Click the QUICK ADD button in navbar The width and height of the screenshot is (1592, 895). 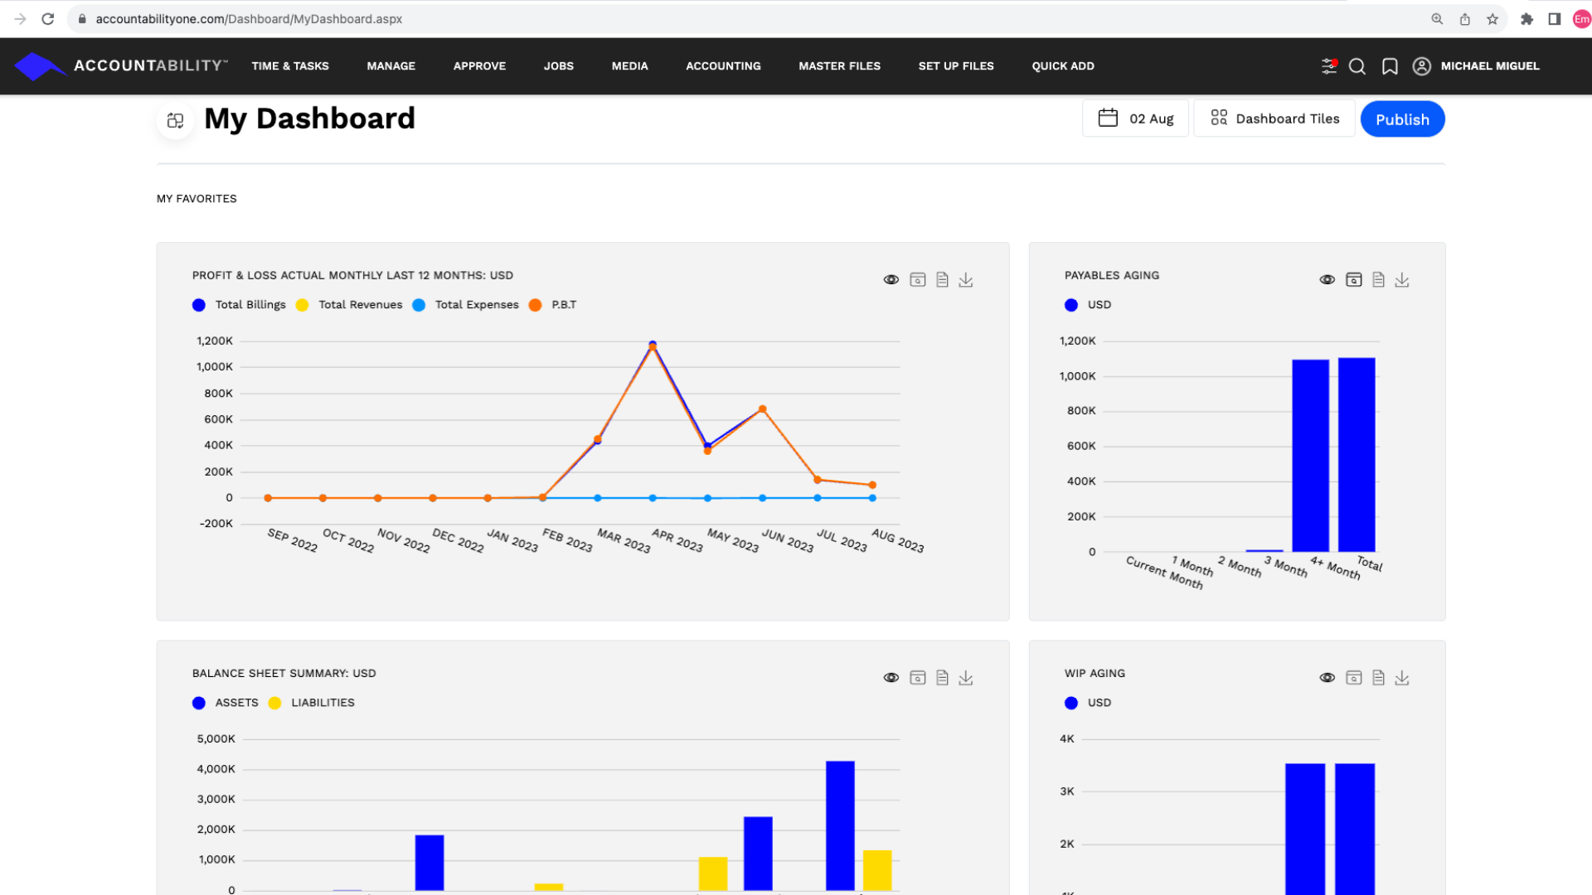coord(1063,65)
